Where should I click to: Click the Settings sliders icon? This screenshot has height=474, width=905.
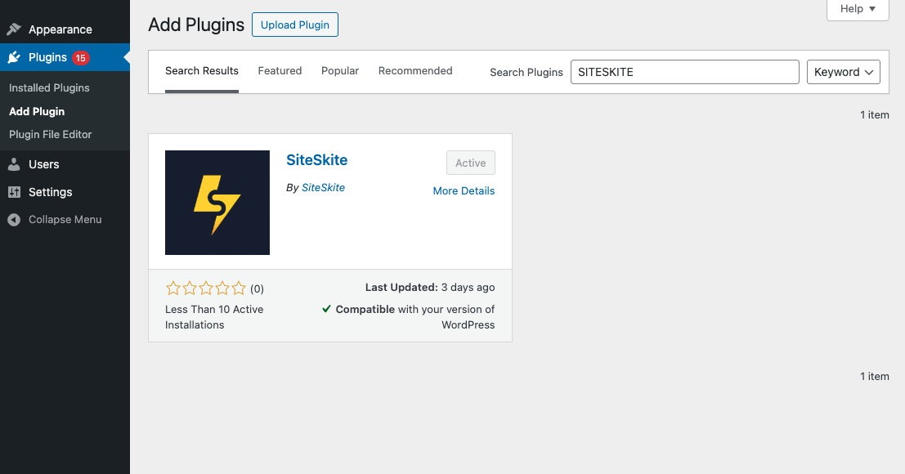point(14,192)
